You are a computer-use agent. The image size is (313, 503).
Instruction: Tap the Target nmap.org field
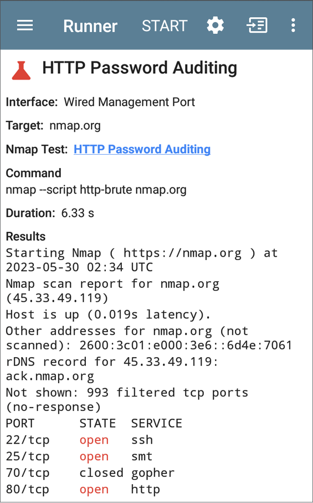pyautogui.click(x=53, y=125)
